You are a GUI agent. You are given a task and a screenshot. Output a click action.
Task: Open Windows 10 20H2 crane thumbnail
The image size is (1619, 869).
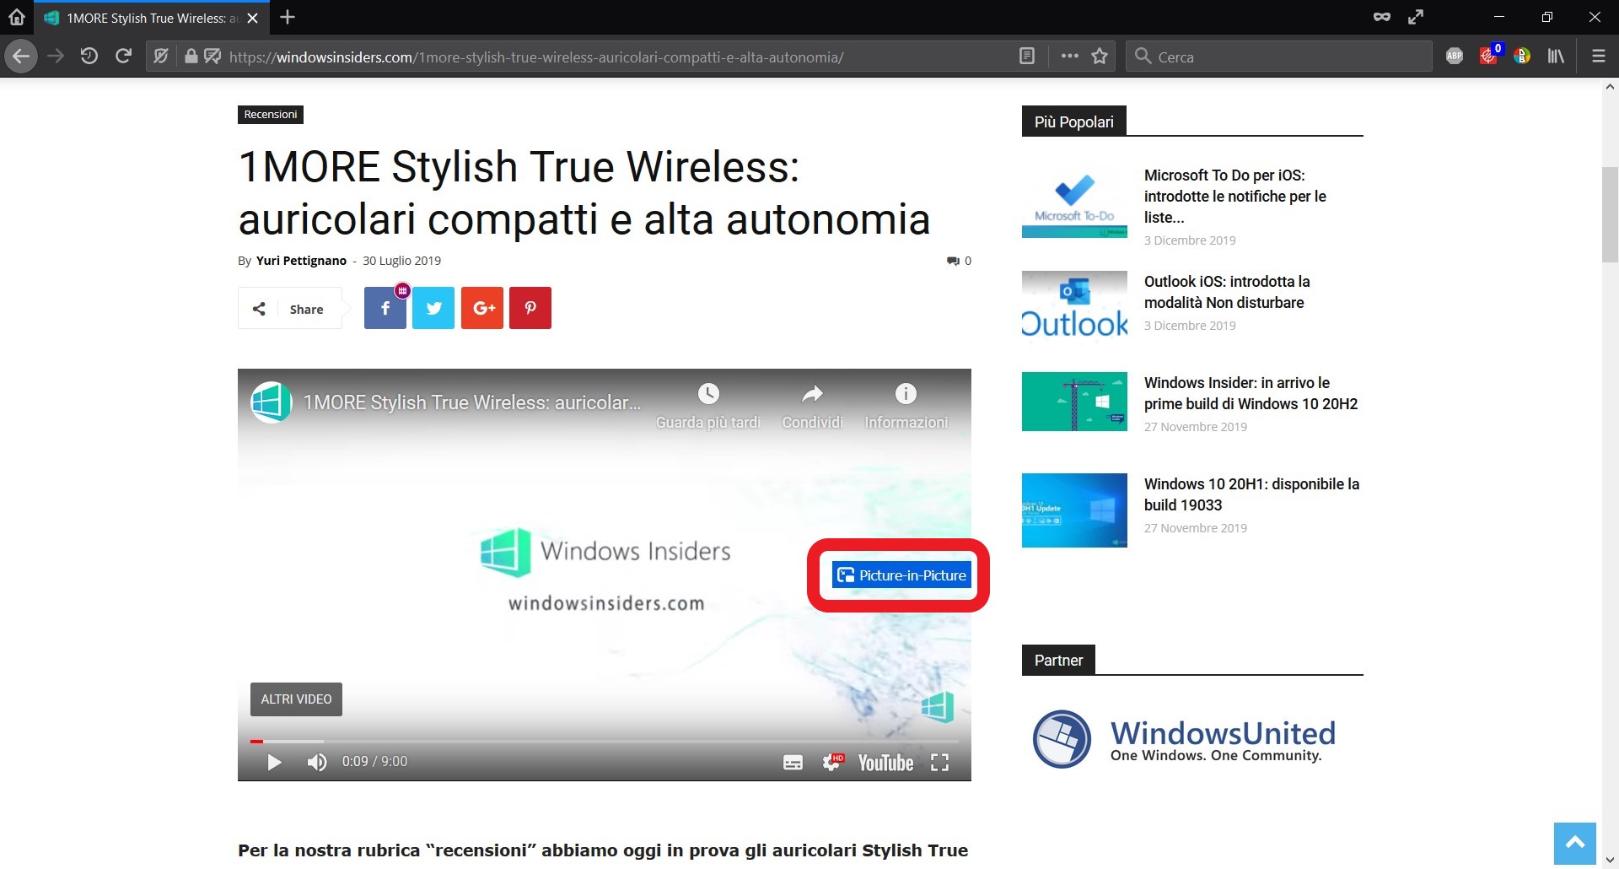1074,402
